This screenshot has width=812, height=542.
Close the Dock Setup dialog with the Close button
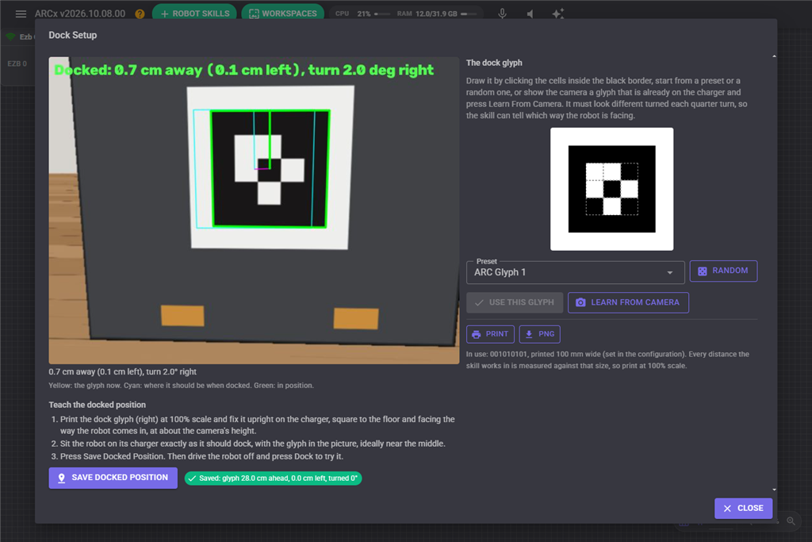pos(743,509)
